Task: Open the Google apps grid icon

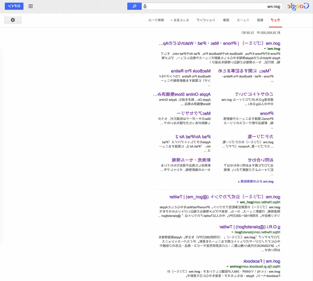Action: click(31, 6)
